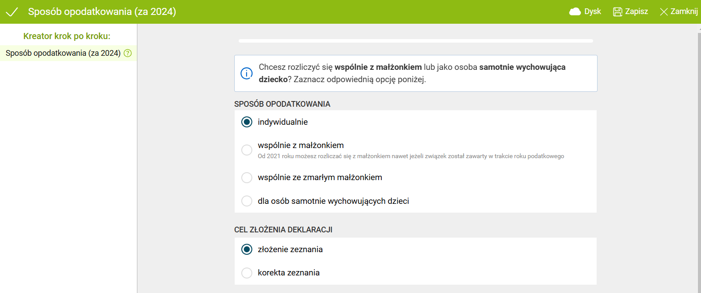Select "wspólnie ze zmarłym małżonkiem" radio button
The image size is (701, 293).
tap(247, 177)
